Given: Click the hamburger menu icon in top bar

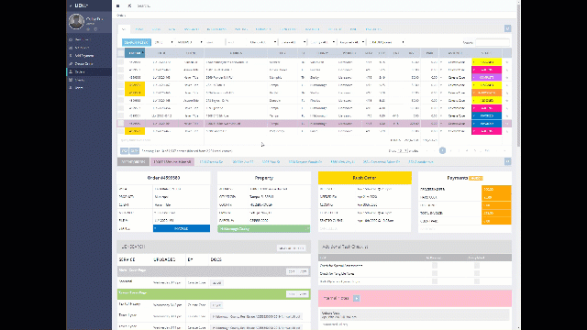Looking at the screenshot, I should point(118,6).
